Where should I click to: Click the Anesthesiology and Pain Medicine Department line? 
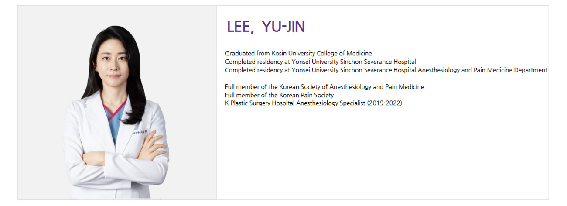[386, 70]
